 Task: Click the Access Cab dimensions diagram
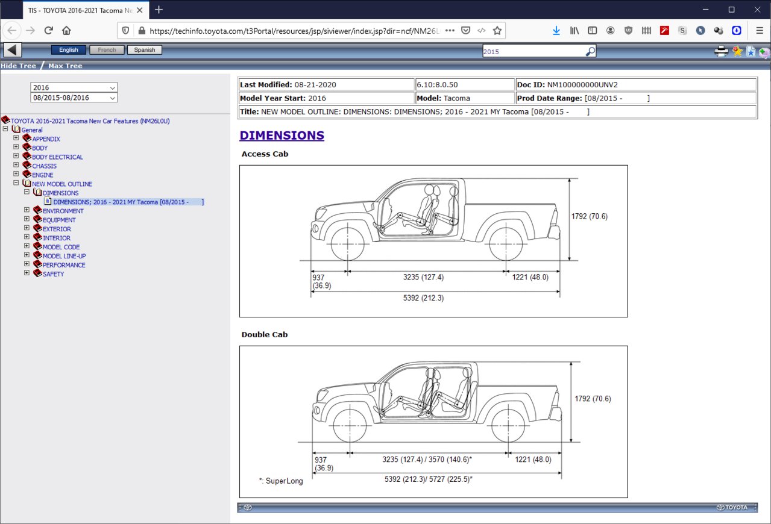coord(433,241)
